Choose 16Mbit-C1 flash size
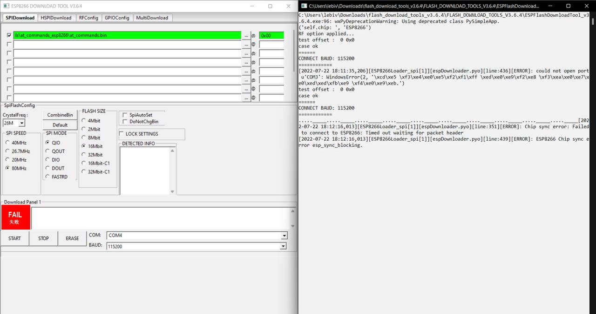The image size is (596, 314). 95,163
